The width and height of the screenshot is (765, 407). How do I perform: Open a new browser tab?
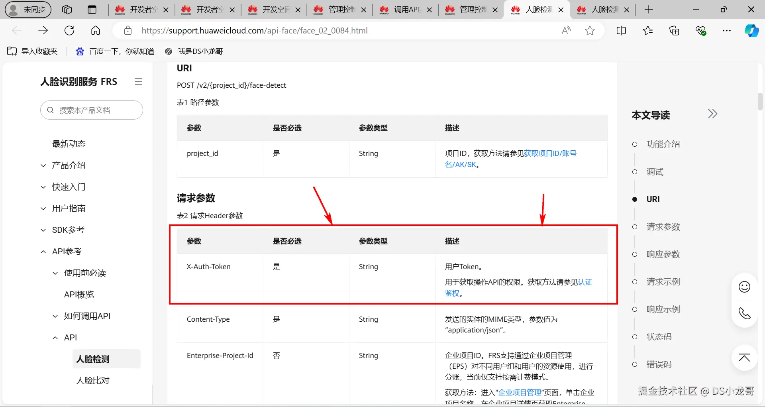649,10
